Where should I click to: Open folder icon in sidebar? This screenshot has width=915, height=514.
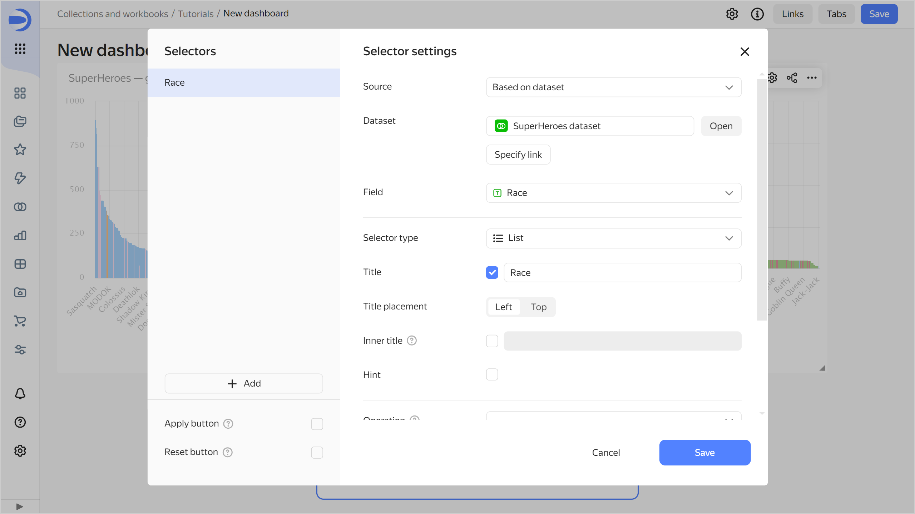coord(20,292)
